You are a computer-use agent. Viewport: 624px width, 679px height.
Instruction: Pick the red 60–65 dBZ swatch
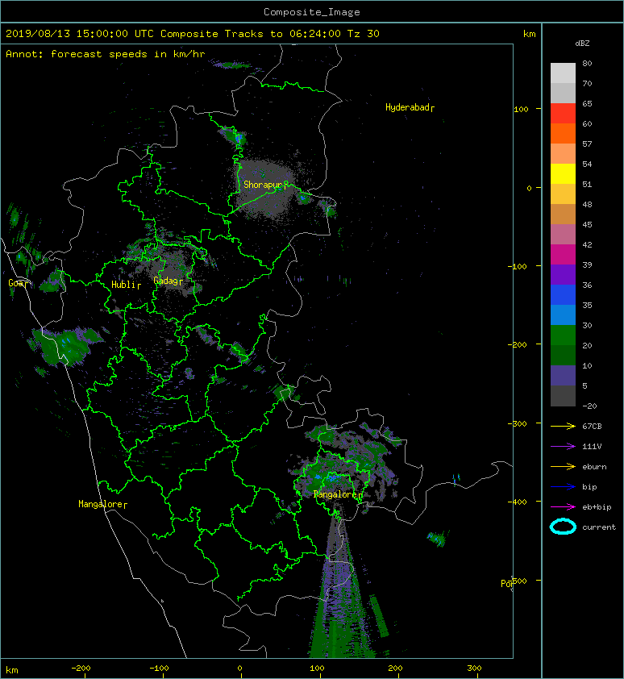(x=563, y=114)
